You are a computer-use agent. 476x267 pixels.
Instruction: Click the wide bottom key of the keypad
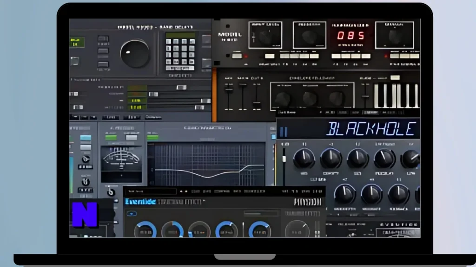(x=180, y=69)
